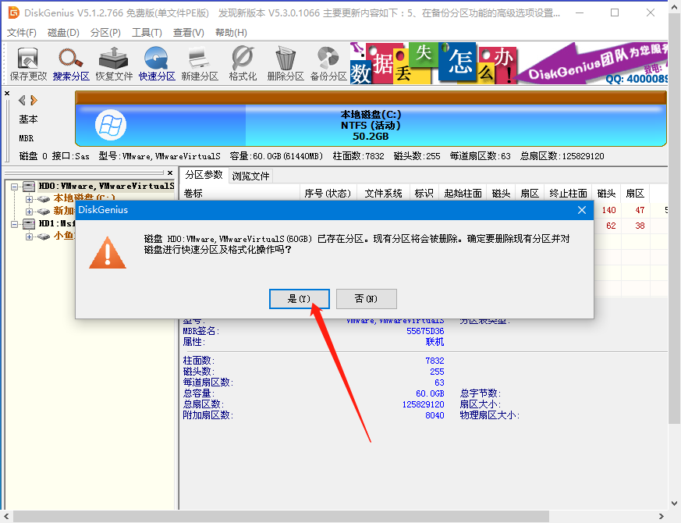
Task: Collapse the HD0:VMware disk tree node
Action: tap(14, 187)
